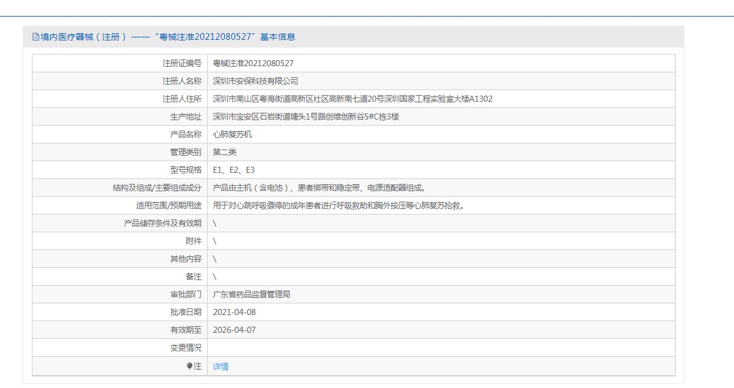The image size is (734, 388).
Task: Click the 适用范围/预期用途 label
Action: point(169,205)
